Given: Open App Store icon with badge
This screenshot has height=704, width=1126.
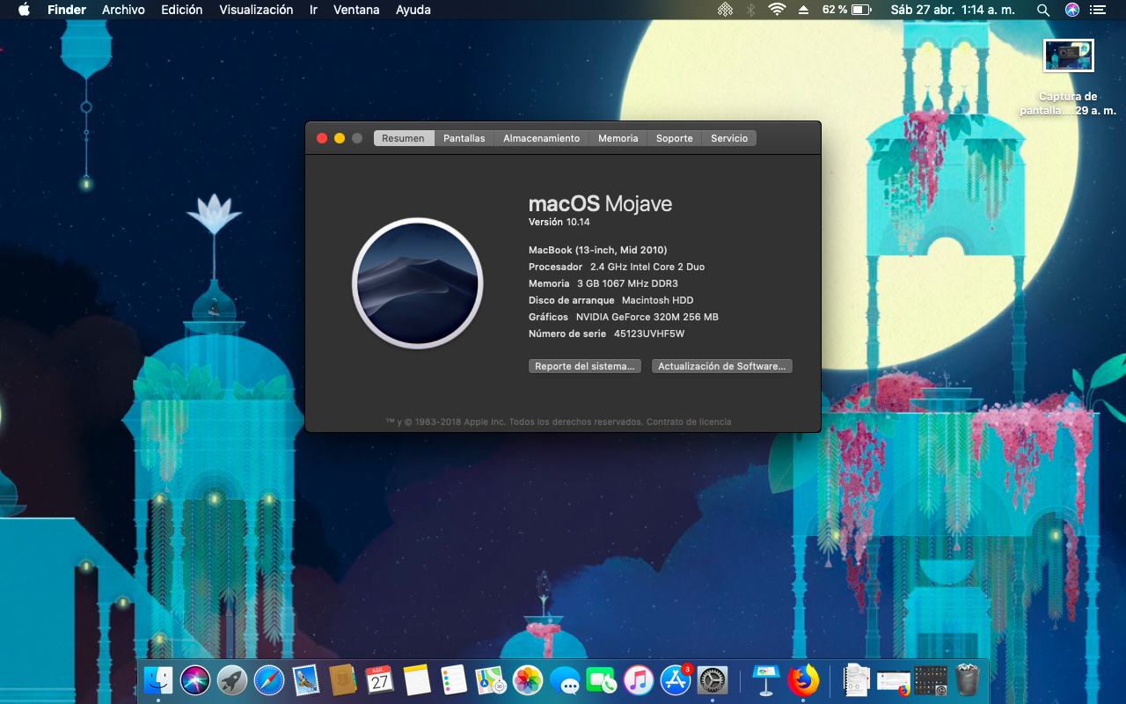Looking at the screenshot, I should [676, 680].
